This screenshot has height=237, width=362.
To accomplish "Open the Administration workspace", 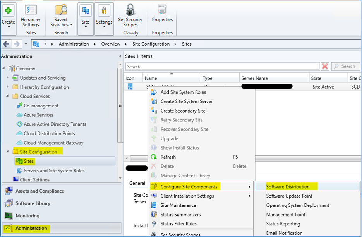I will click(62, 228).
